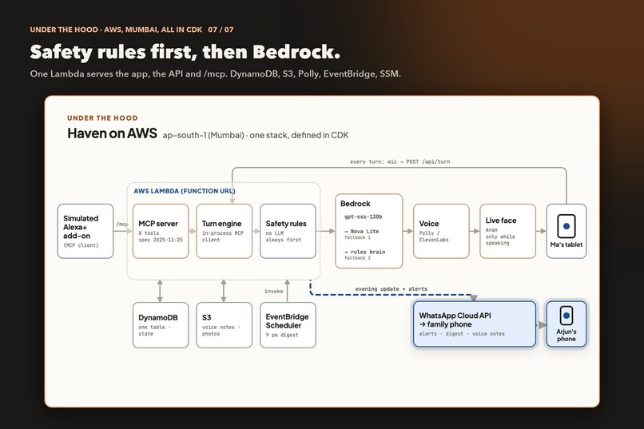Image resolution: width=644 pixels, height=429 pixels.
Task: Select the Live face node
Action: 507,231
